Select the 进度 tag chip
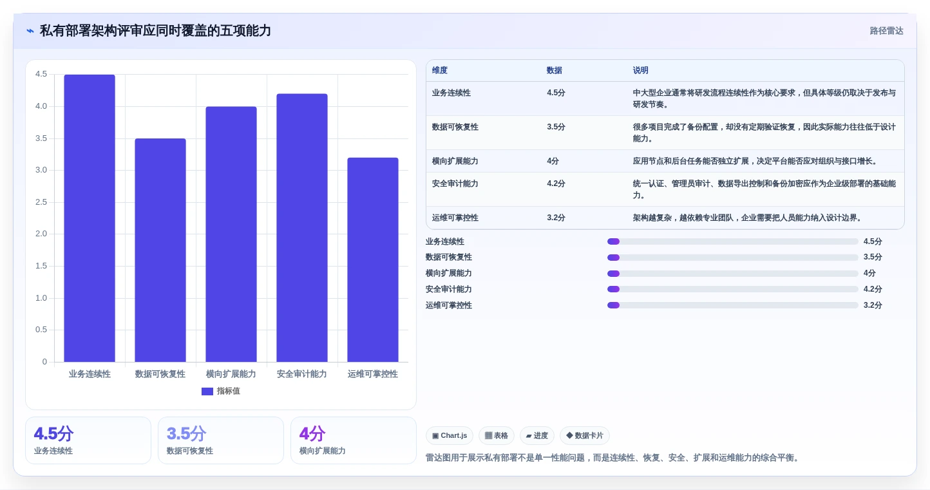 (x=537, y=436)
